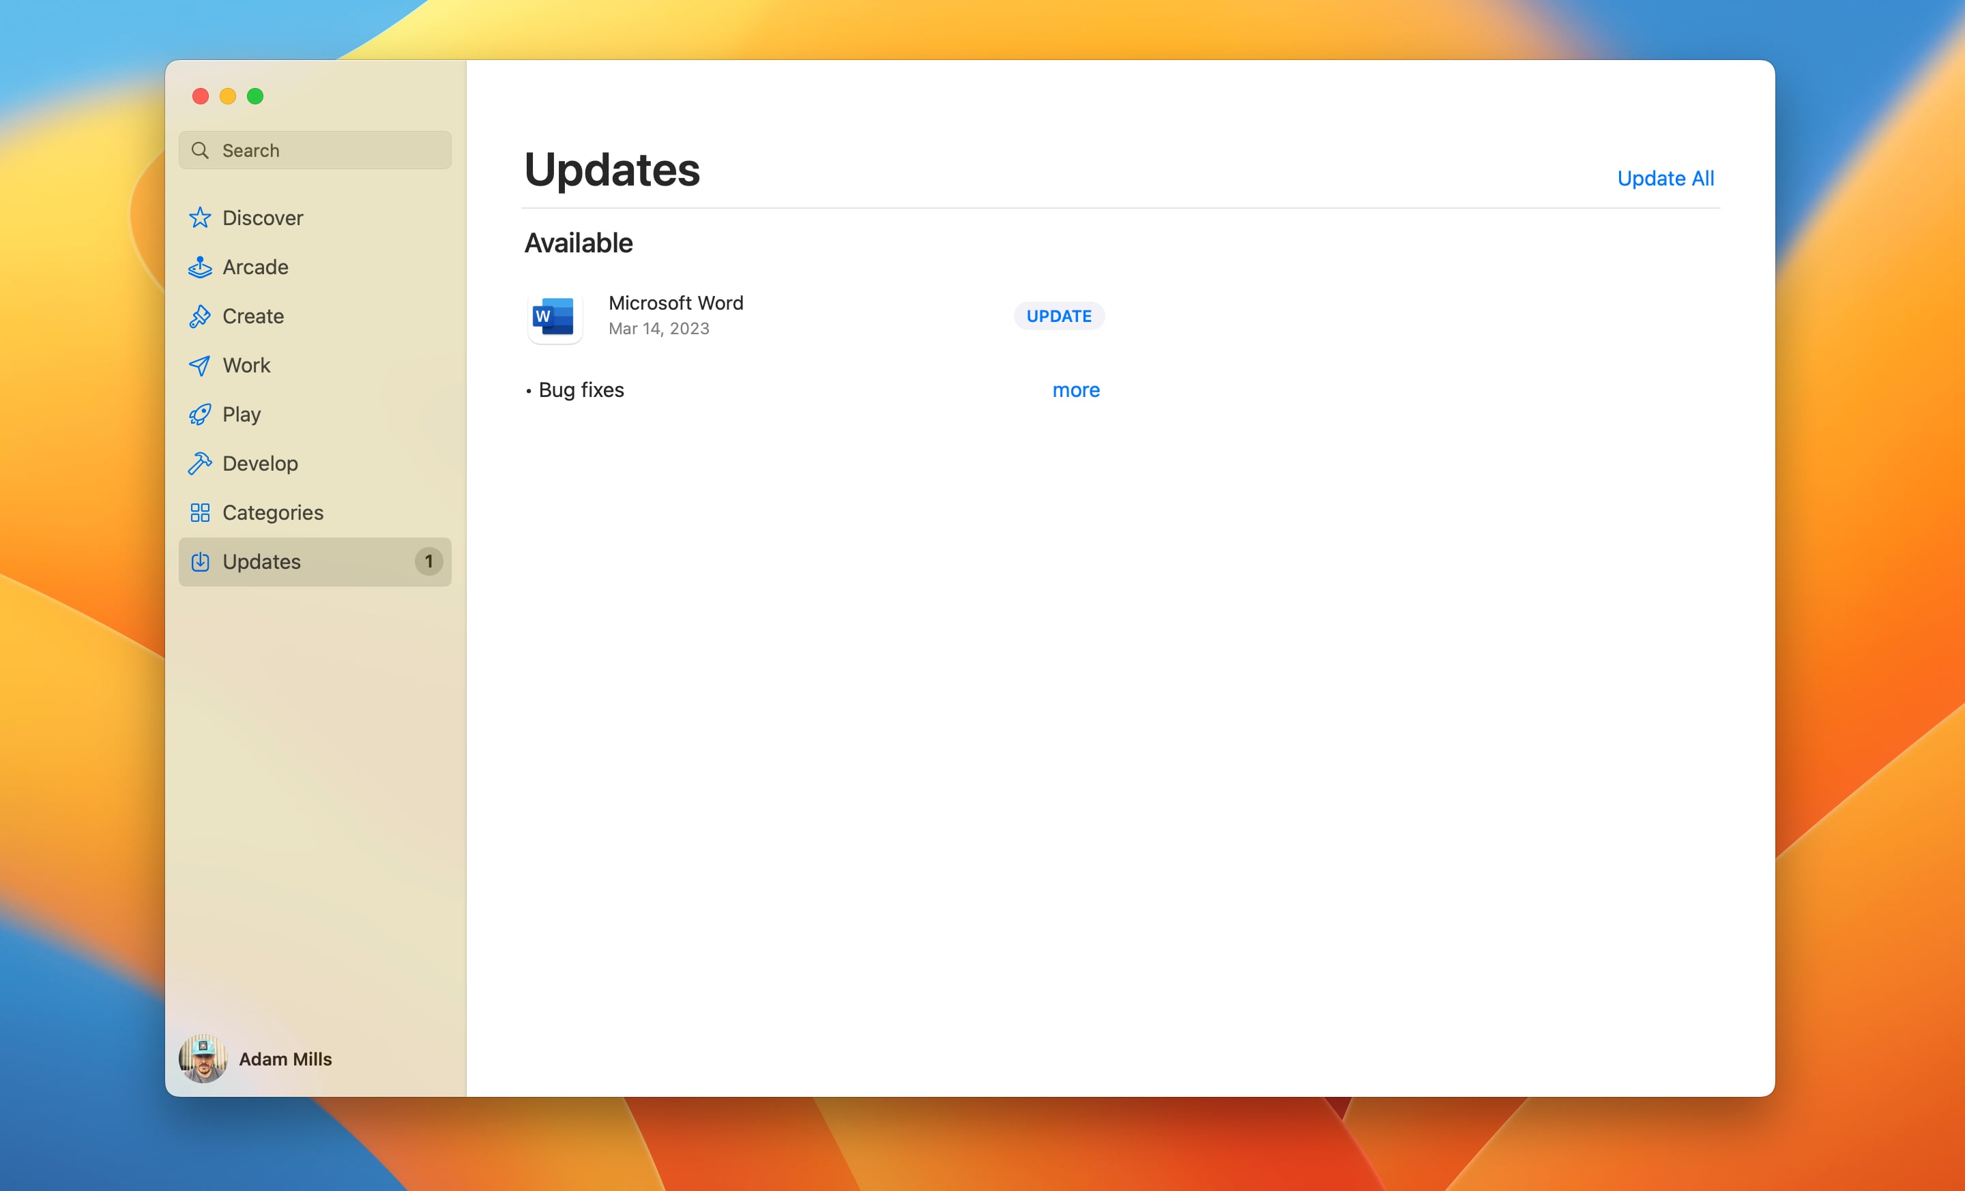Click the UPDATE button for Microsoft Word
This screenshot has height=1191, width=1965.
click(1058, 316)
